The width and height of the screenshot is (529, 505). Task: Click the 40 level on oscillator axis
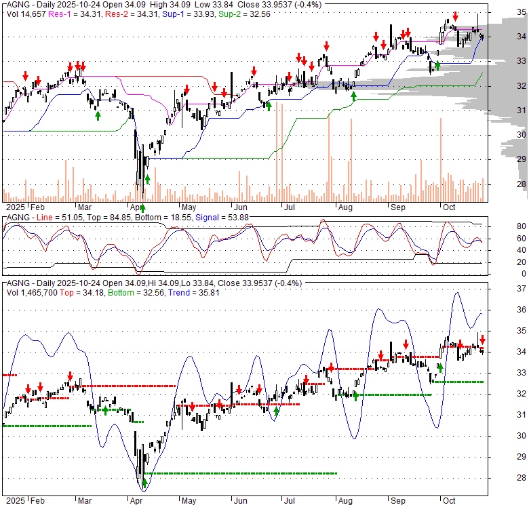coord(522,250)
